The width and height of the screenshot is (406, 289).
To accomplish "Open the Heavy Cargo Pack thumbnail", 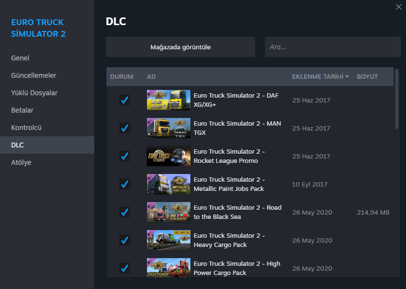I will 169,240.
